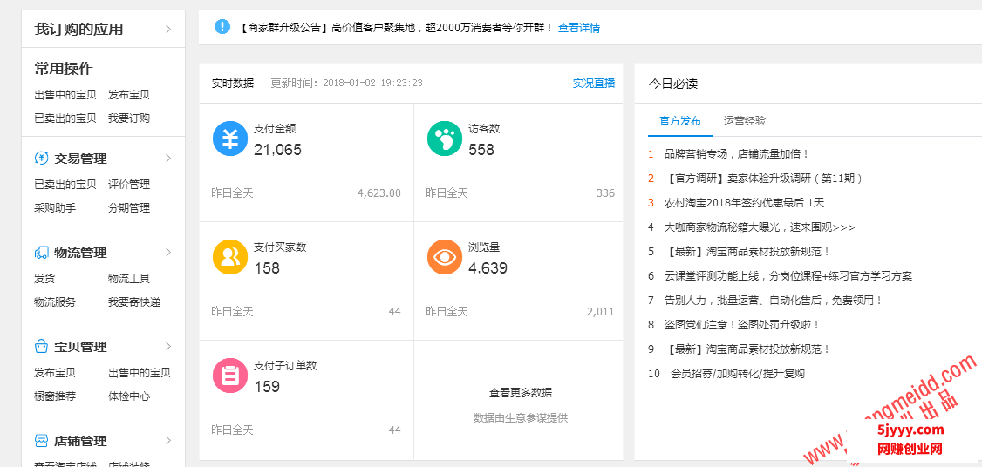The image size is (982, 467).
Task: Click the 宝贝管理 shopping bag icon
Action: point(41,347)
